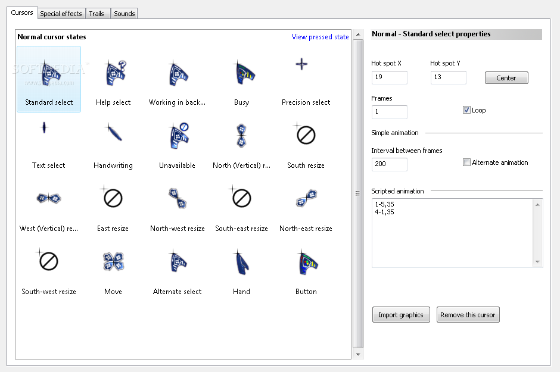Click inside the Scripted animation text box
The image size is (560, 372).
tap(452, 233)
